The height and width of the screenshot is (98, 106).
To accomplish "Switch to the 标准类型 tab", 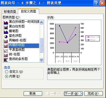I will click(10, 11).
